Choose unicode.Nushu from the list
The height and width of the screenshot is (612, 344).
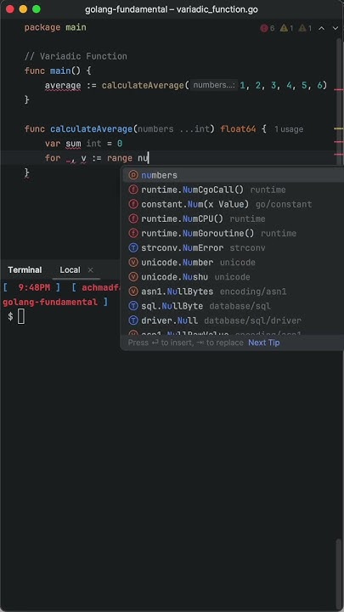[234, 277]
